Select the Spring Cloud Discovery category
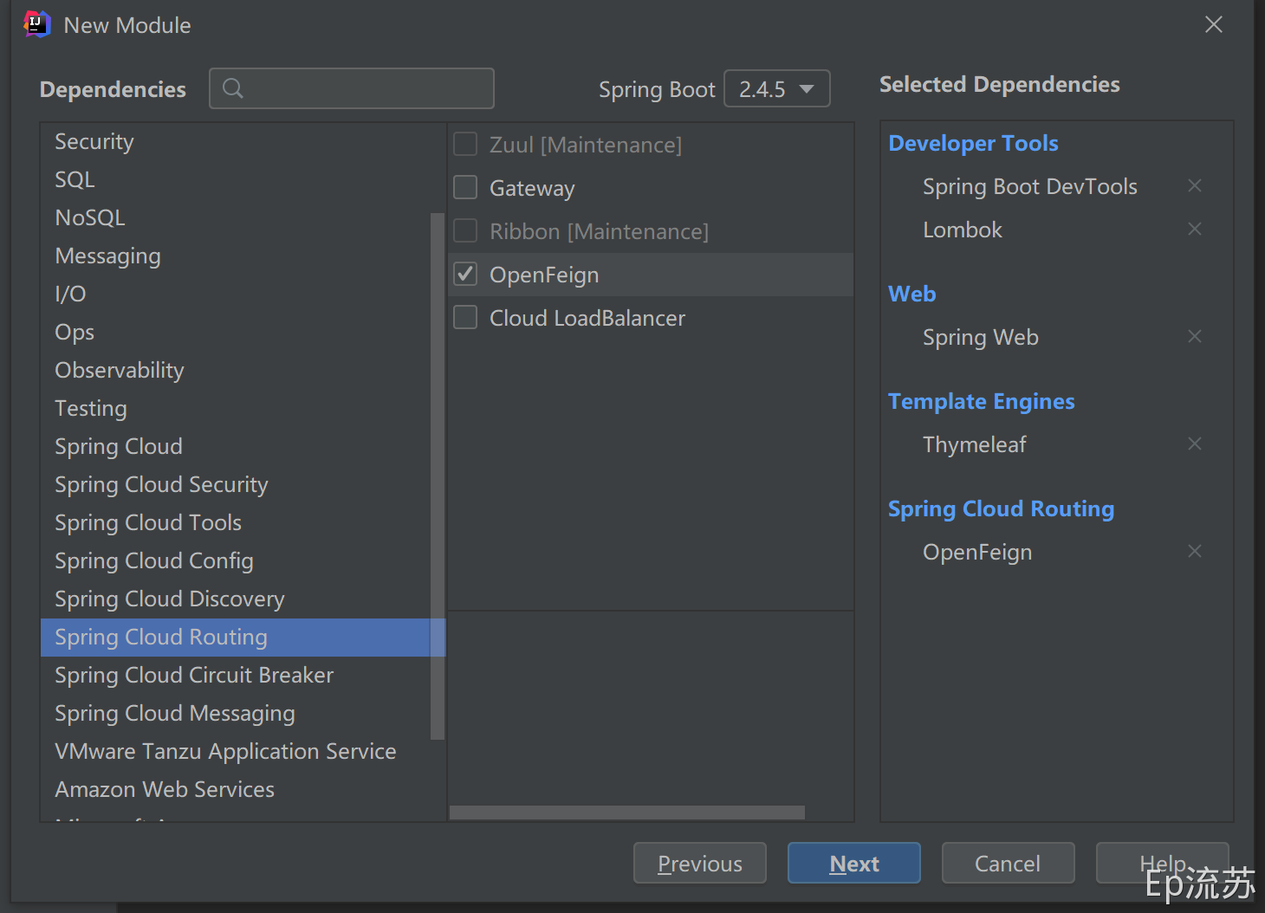The height and width of the screenshot is (913, 1265). 236,599
